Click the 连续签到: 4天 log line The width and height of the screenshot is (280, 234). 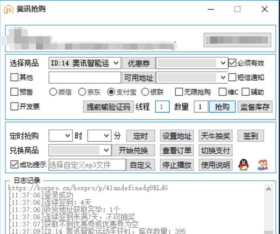click(x=50, y=203)
